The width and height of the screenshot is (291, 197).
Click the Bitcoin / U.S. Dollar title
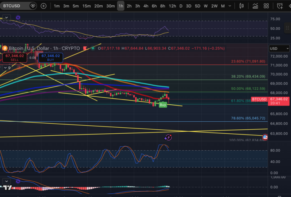click(29, 48)
